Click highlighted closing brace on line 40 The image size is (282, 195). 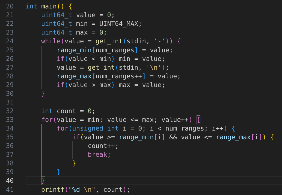pyautogui.click(x=43, y=181)
